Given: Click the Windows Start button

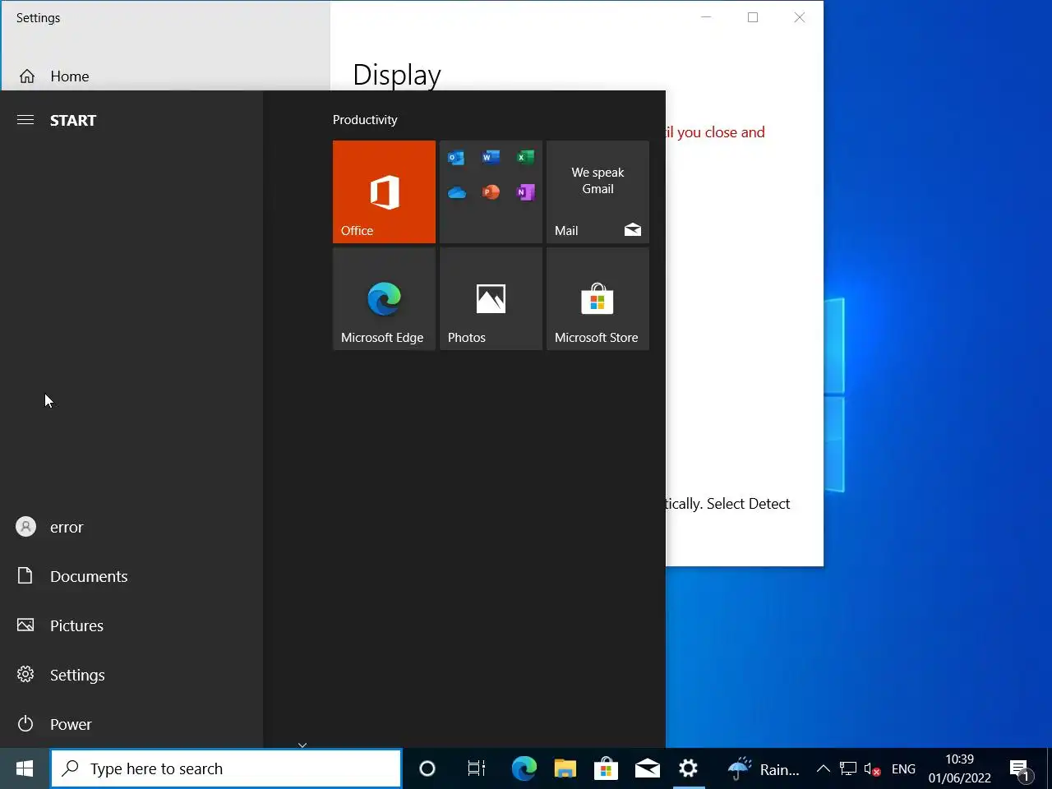Looking at the screenshot, I should pyautogui.click(x=25, y=768).
